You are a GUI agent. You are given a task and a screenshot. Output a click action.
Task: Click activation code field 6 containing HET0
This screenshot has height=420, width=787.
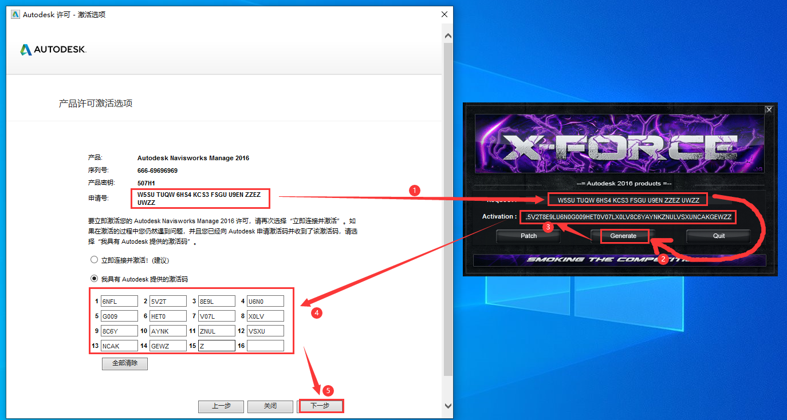pos(168,316)
